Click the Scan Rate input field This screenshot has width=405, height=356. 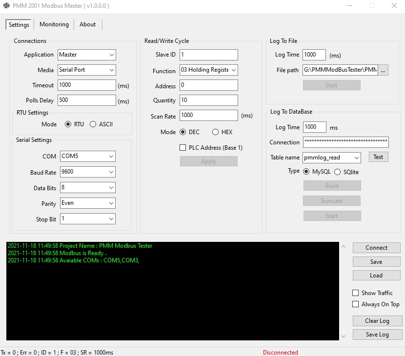tap(209, 115)
